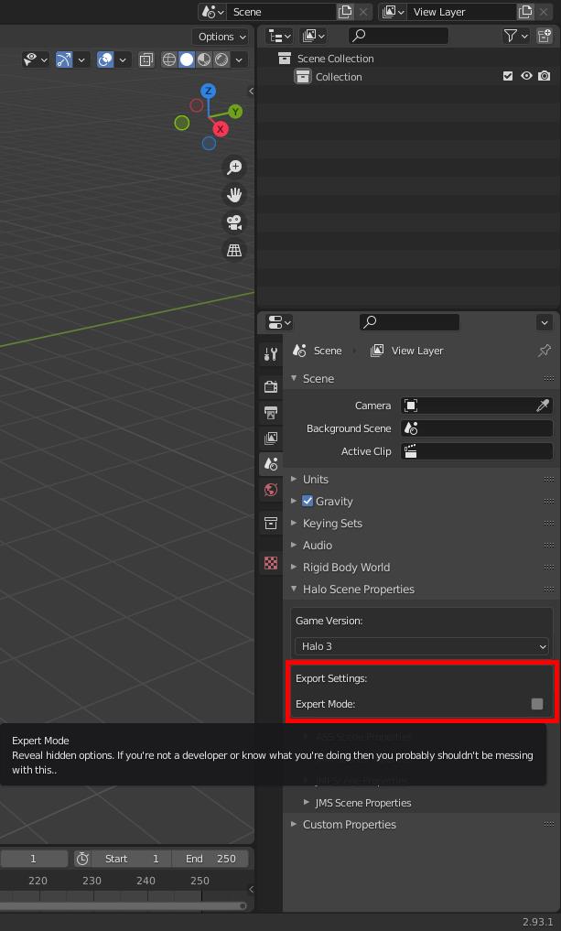Click the End frame field 250
Image resolution: width=561 pixels, height=931 pixels.
click(x=210, y=859)
